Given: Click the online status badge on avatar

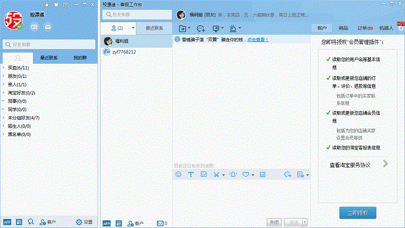Looking at the screenshot, I should [19, 26].
